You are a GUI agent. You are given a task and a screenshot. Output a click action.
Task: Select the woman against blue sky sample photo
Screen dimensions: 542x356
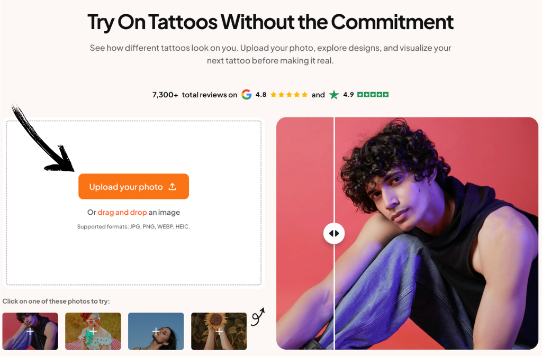pos(156,331)
